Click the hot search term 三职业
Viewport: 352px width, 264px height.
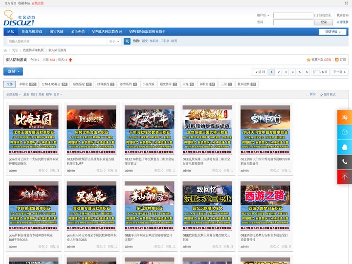[x=165, y=41]
